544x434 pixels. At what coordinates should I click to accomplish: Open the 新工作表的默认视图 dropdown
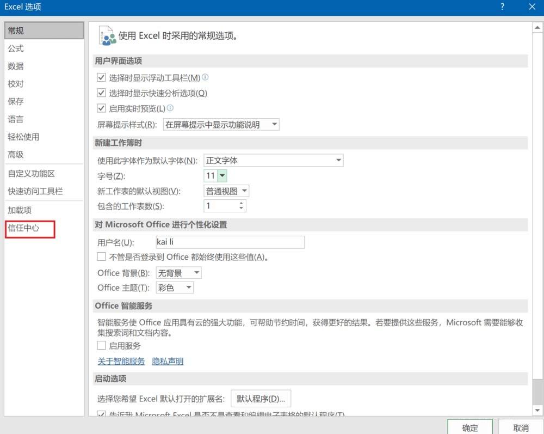[243, 191]
